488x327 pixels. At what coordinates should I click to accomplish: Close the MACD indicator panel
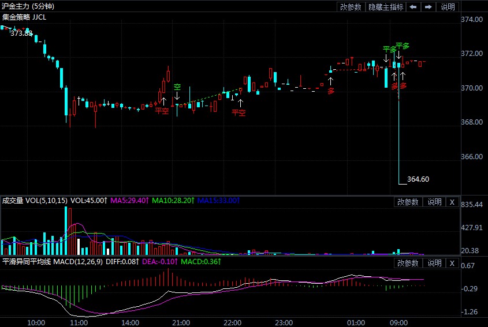point(452,263)
